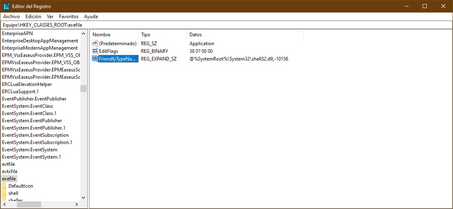The height and width of the screenshot is (209, 453).
Task: Click the 38 07 00 00 data cell
Action: [201, 51]
